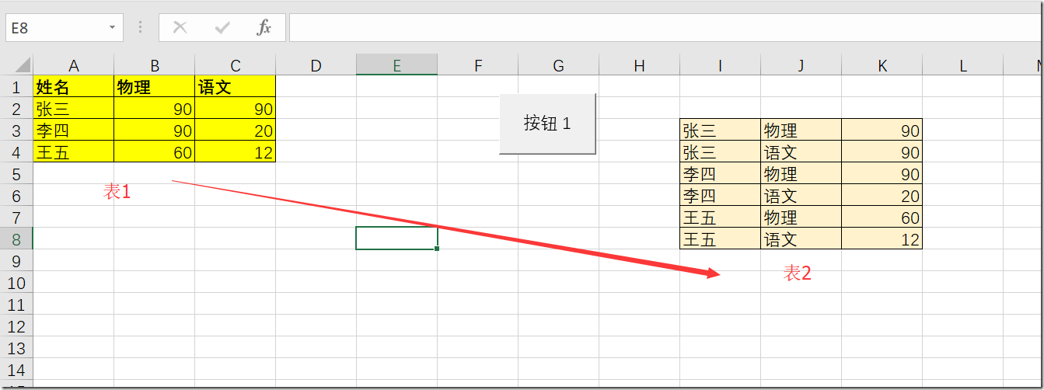Select row 4 header
This screenshot has height=390, width=1044.
pyautogui.click(x=16, y=151)
